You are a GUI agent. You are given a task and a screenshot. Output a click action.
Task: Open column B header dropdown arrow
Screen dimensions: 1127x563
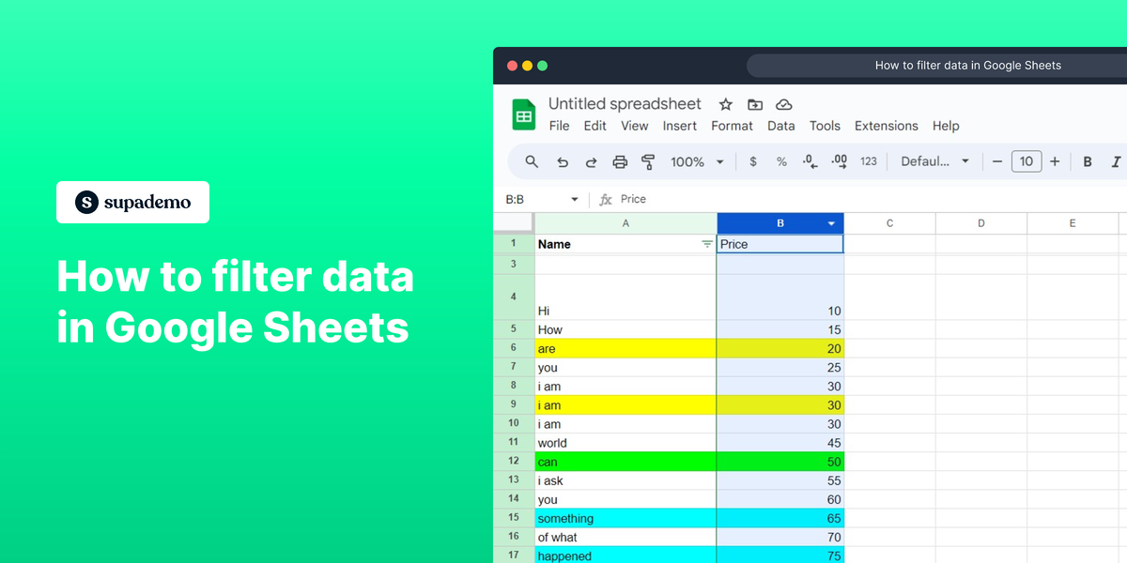(830, 223)
